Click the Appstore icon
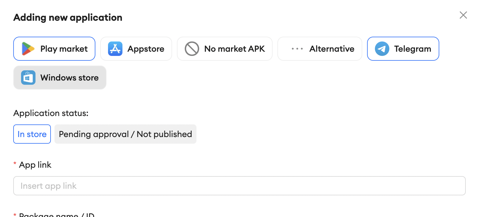The height and width of the screenshot is (217, 479). pyautogui.click(x=115, y=48)
